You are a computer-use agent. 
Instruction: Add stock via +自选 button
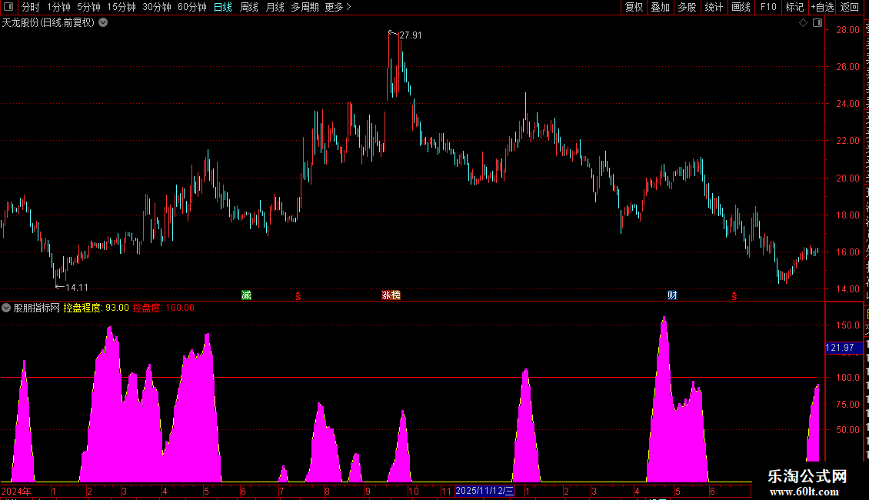pos(822,7)
